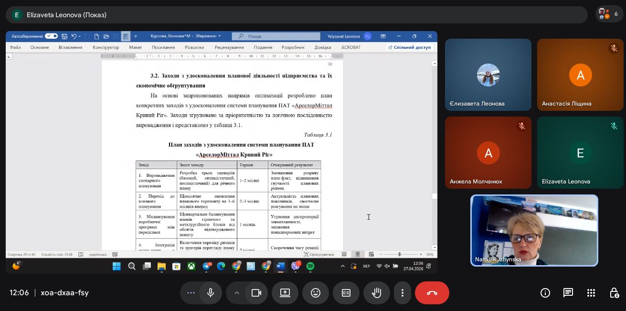
Task: Raise your hand in the meeting
Action: [x=377, y=293]
